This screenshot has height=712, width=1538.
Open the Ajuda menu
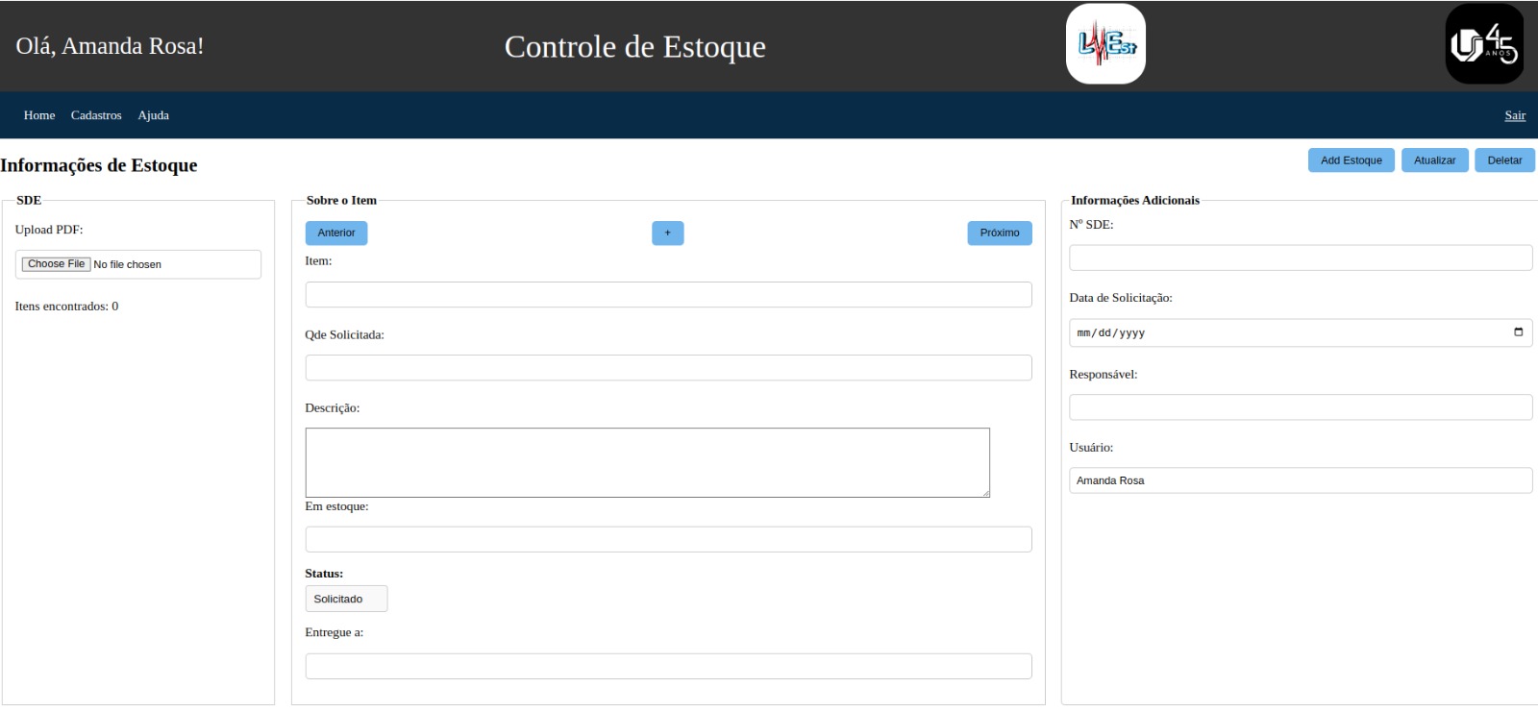[x=153, y=115]
